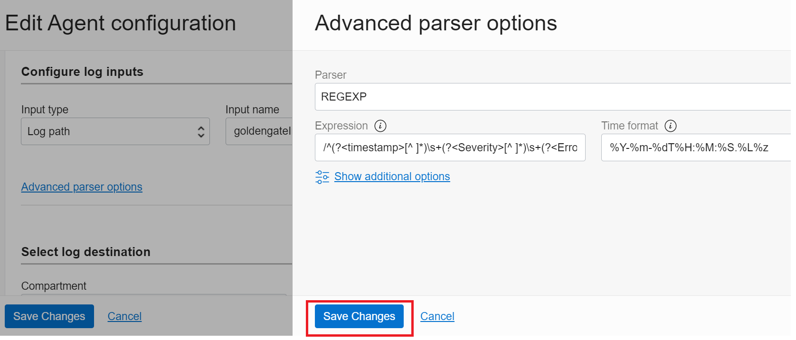Viewport: 796px width, 340px height.
Task: Click the Time format label text
Action: [629, 126]
